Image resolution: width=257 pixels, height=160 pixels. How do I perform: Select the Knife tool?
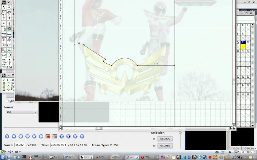(x=4, y=34)
